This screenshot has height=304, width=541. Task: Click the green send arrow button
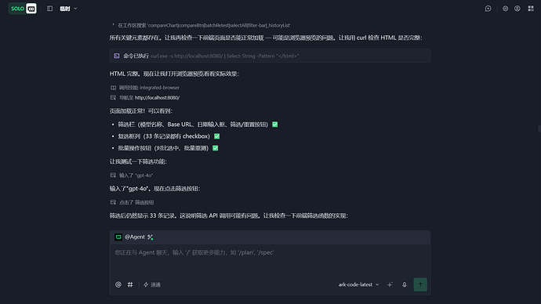coord(420,284)
